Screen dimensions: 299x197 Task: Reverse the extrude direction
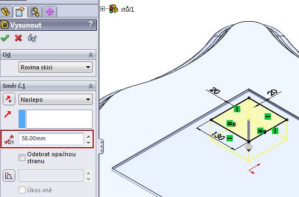pyautogui.click(x=9, y=99)
